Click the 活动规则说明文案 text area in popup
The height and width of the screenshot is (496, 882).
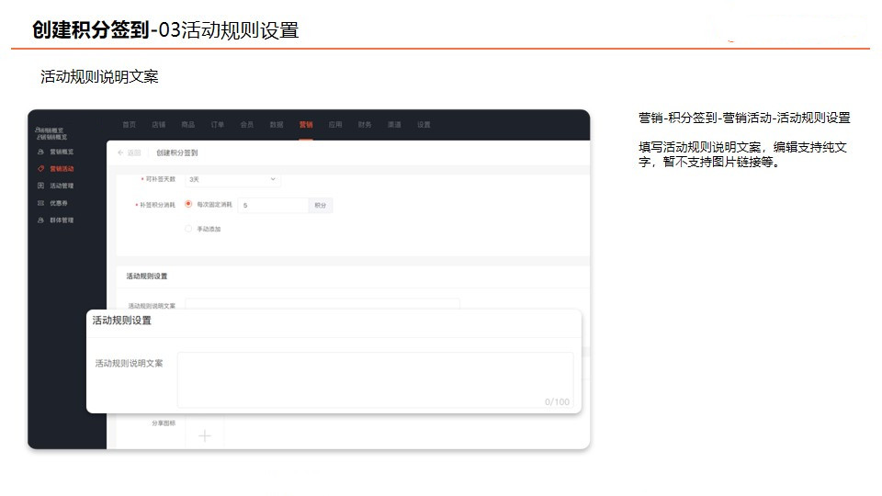click(375, 379)
